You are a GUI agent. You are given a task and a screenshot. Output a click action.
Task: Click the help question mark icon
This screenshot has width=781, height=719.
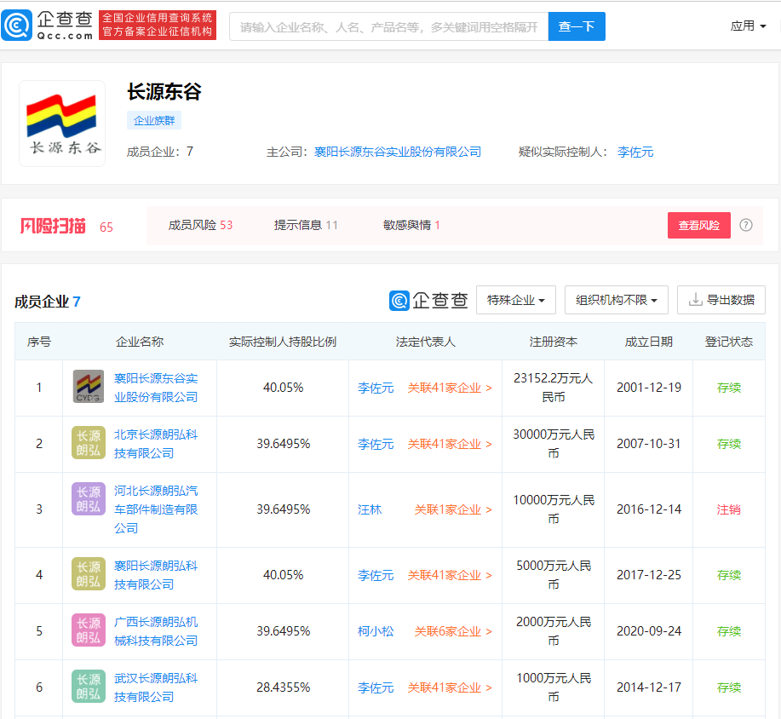pyautogui.click(x=745, y=225)
